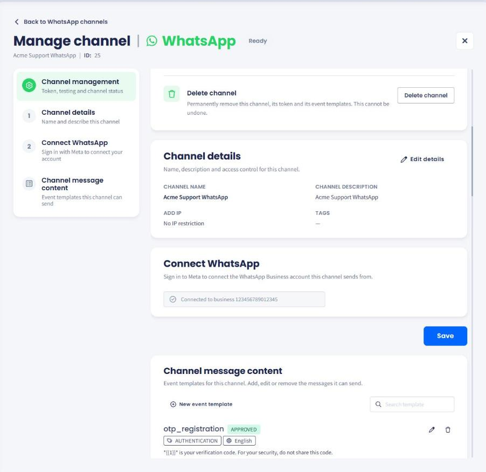Image resolution: width=486 pixels, height=472 pixels.
Task: Click the Channel message content card heading
Action: pyautogui.click(x=223, y=371)
